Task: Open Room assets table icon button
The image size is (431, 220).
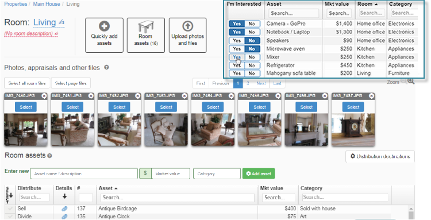Action: click(x=146, y=26)
